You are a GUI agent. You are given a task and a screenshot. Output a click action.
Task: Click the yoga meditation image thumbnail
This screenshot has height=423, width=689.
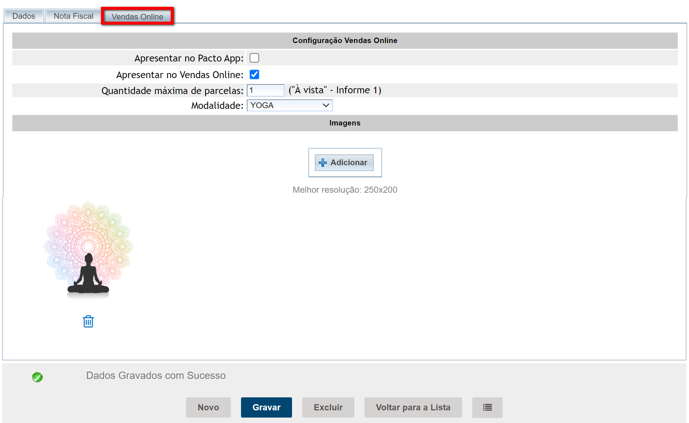pyautogui.click(x=88, y=250)
